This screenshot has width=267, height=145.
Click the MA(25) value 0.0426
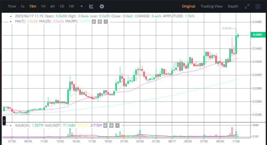pos(58,21)
